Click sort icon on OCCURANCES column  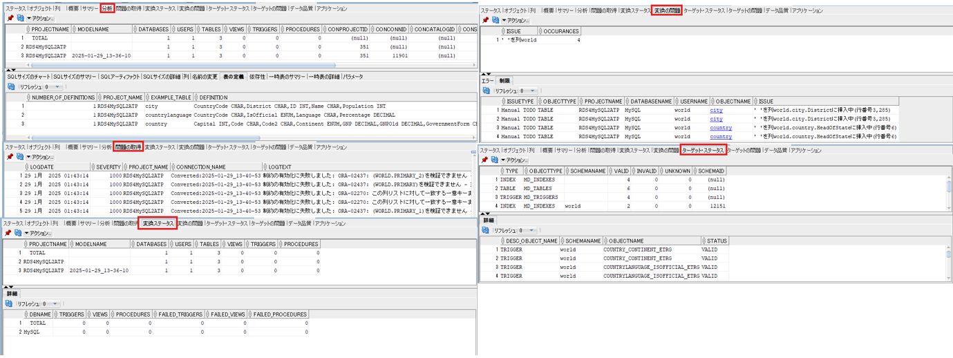coord(540,31)
